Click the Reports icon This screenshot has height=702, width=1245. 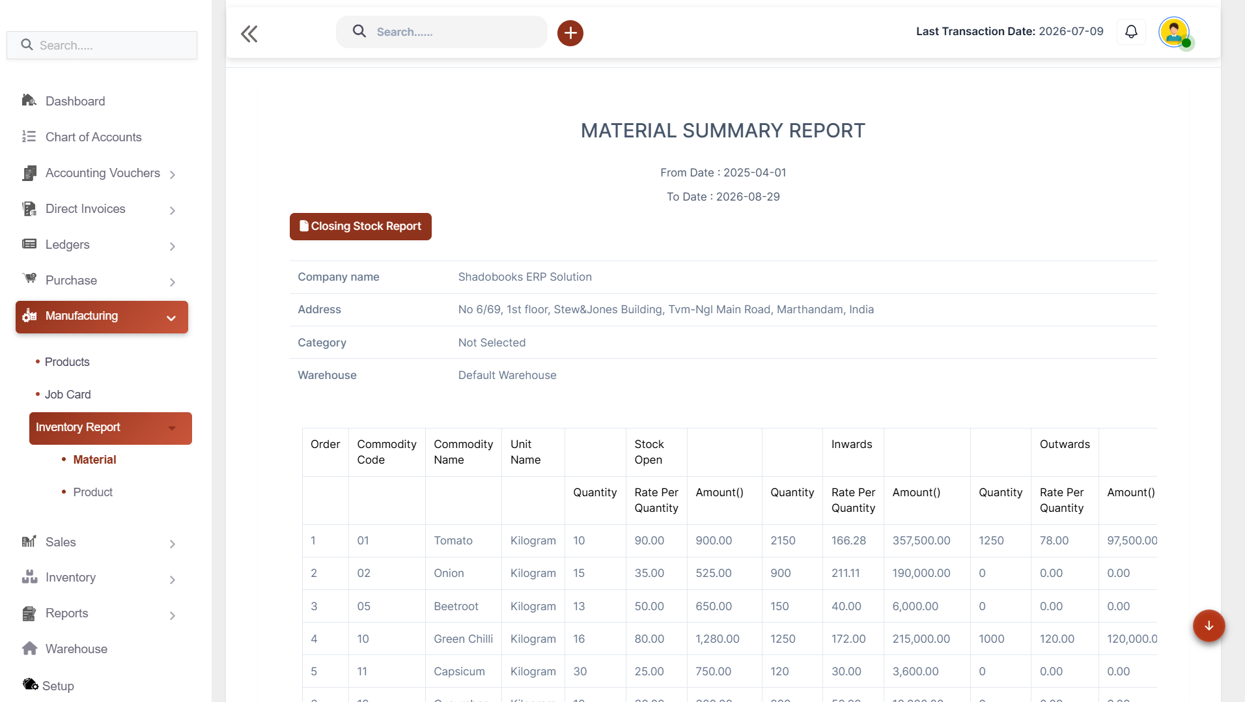click(29, 613)
